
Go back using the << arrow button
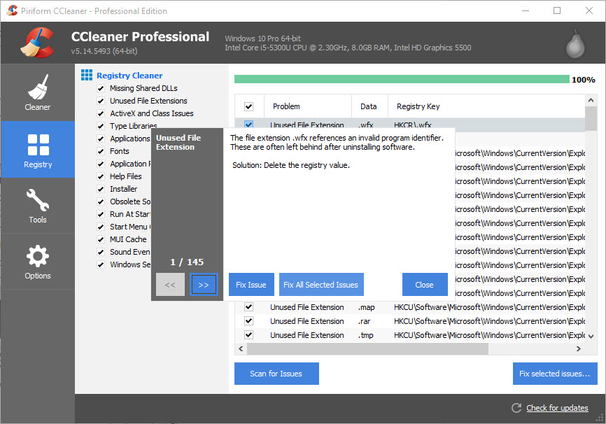(170, 284)
